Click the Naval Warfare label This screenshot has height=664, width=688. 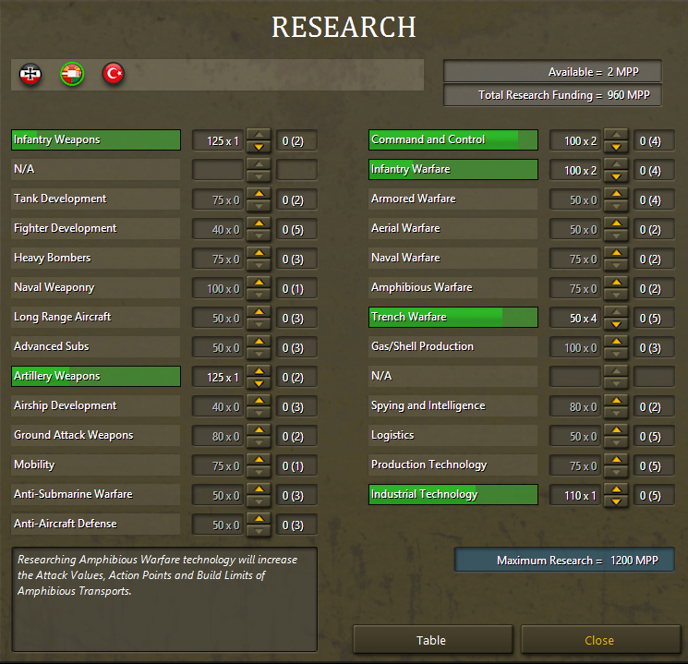[405, 258]
